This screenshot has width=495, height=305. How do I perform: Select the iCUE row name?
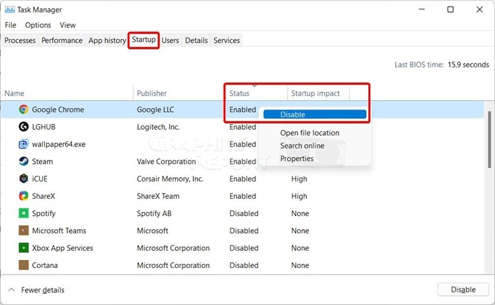tap(40, 179)
